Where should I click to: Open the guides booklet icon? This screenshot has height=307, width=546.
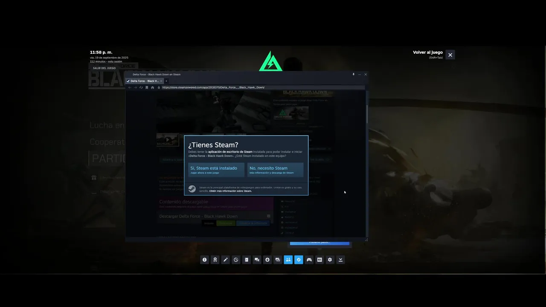pyautogui.click(x=247, y=260)
